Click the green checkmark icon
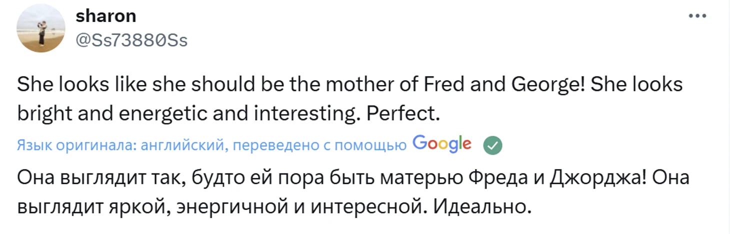 (492, 145)
